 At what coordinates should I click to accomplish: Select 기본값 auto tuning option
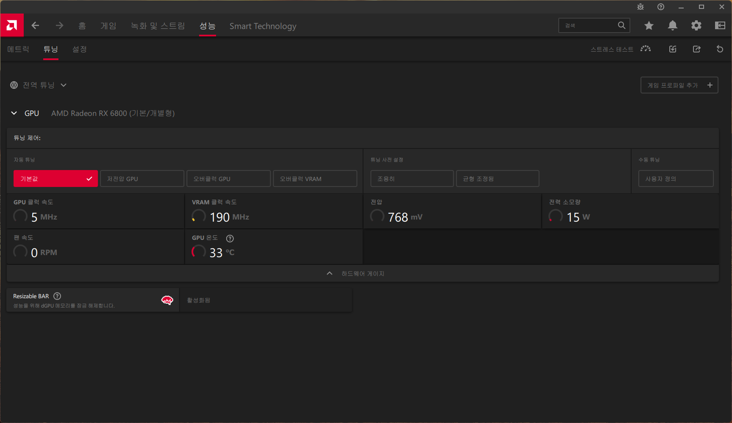[55, 179]
